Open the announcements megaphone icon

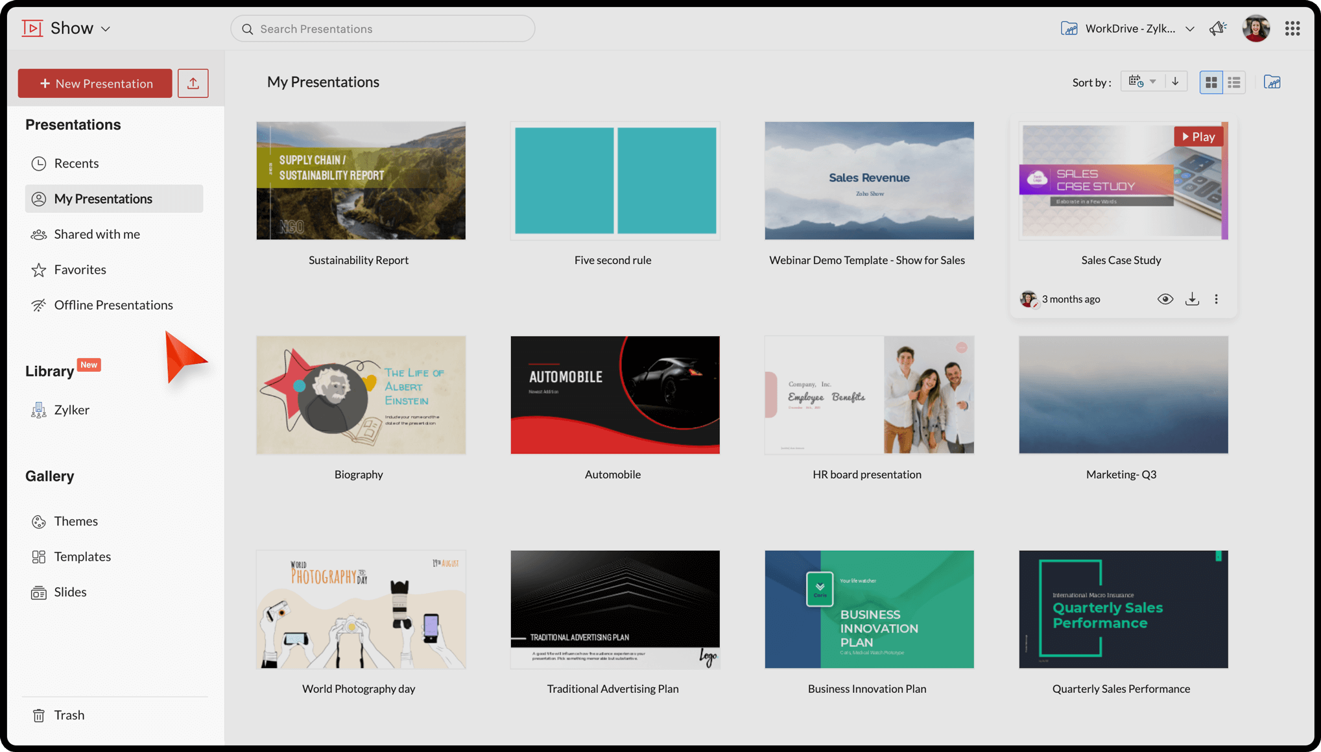tap(1217, 29)
